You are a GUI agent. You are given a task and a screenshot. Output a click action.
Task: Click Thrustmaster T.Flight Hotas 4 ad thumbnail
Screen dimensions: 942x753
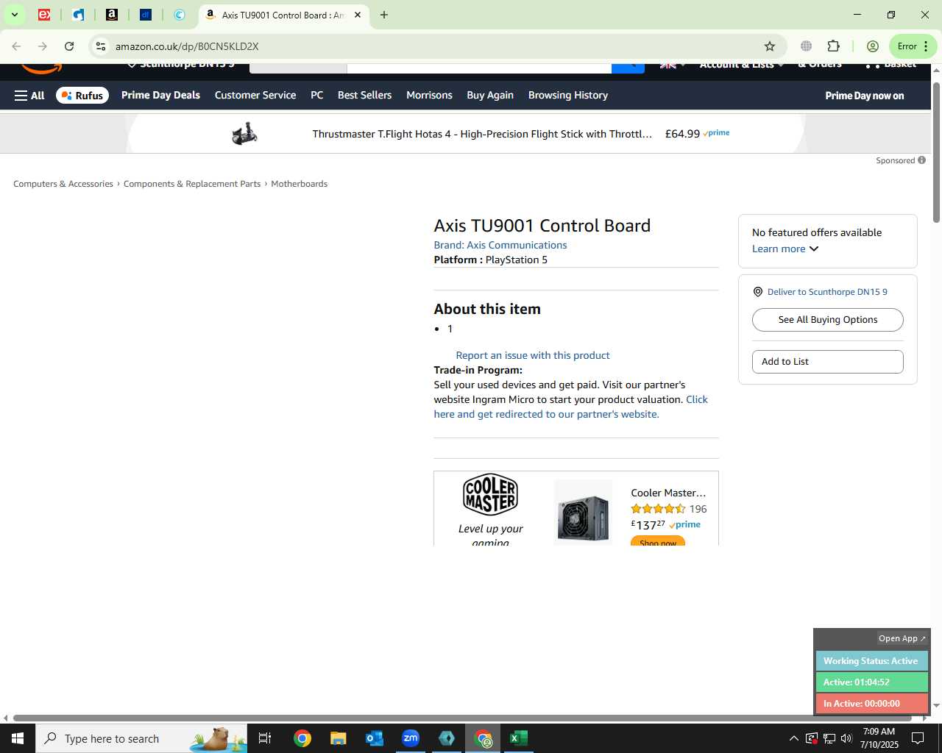click(244, 134)
